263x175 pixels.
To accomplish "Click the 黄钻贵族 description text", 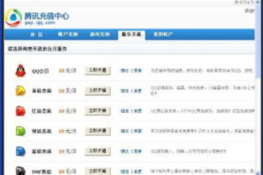I will tap(202, 91).
